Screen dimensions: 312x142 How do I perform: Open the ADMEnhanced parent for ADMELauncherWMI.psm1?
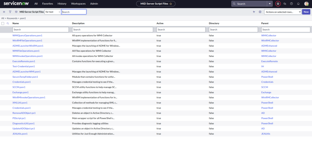point(269,71)
